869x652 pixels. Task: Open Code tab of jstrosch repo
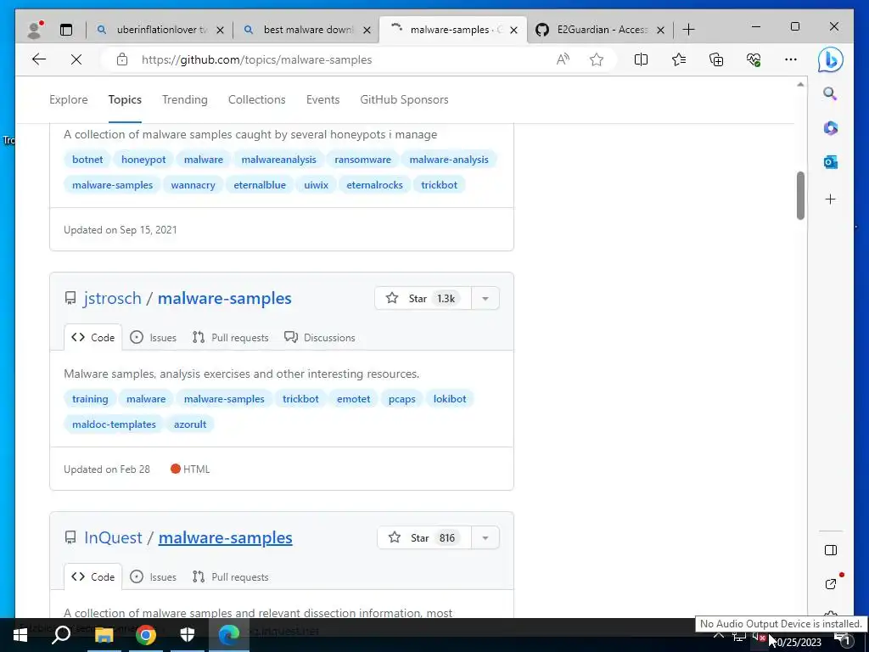click(93, 337)
